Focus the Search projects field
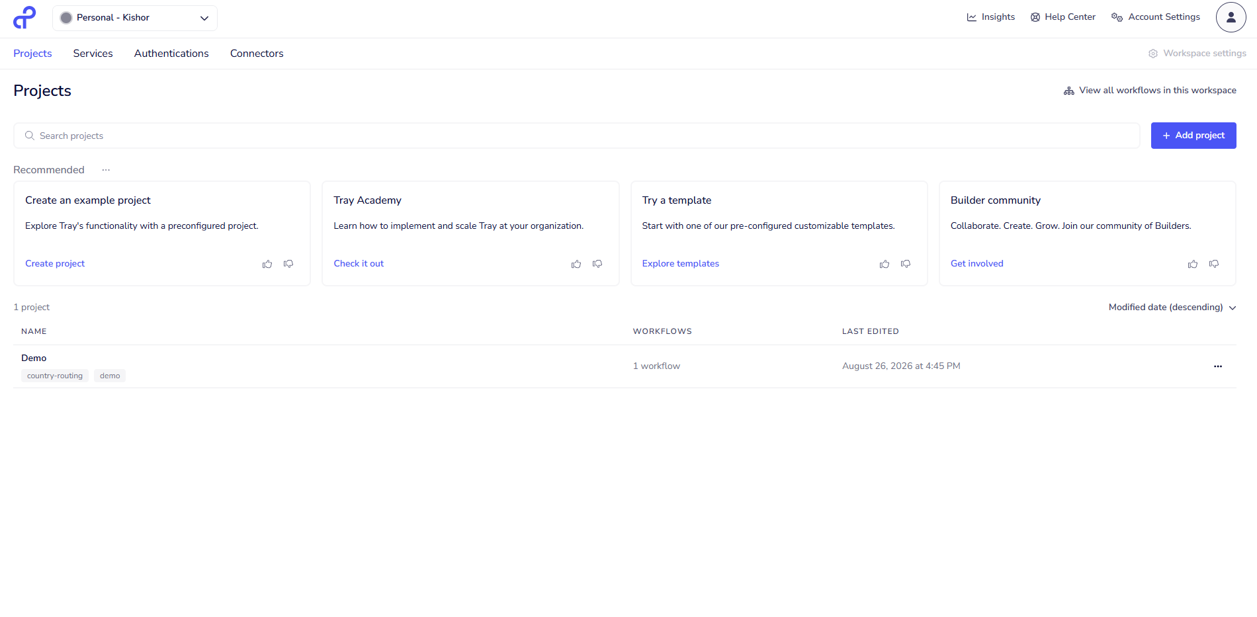 [576, 136]
